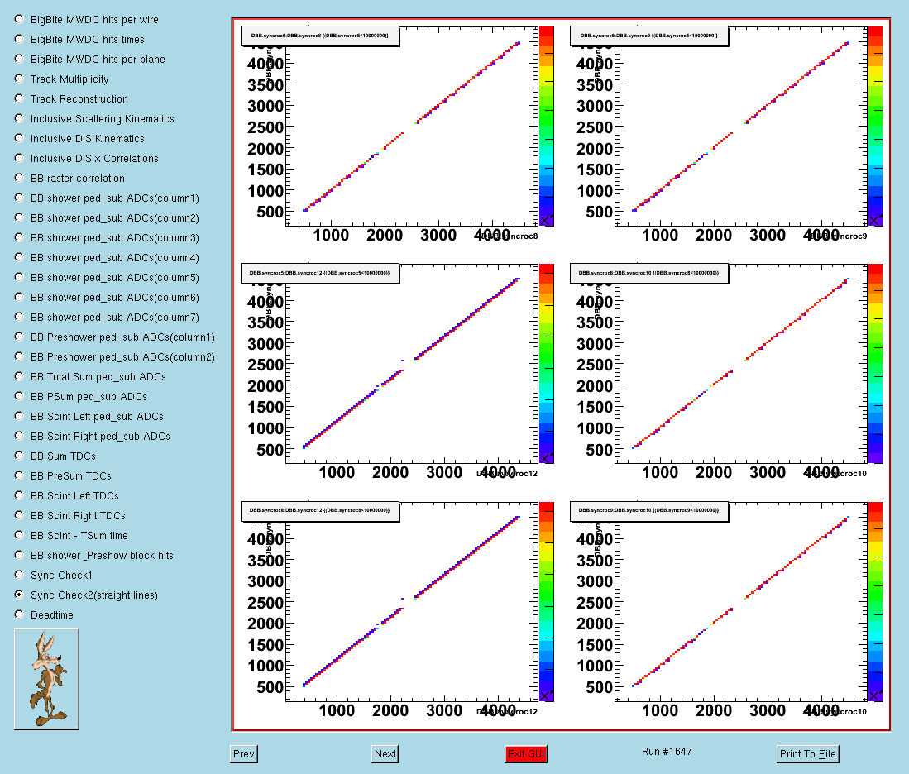Image resolution: width=909 pixels, height=774 pixels.
Task: Click color palette of syncroc8:syncroc12 plot
Action: pyautogui.click(x=547, y=601)
